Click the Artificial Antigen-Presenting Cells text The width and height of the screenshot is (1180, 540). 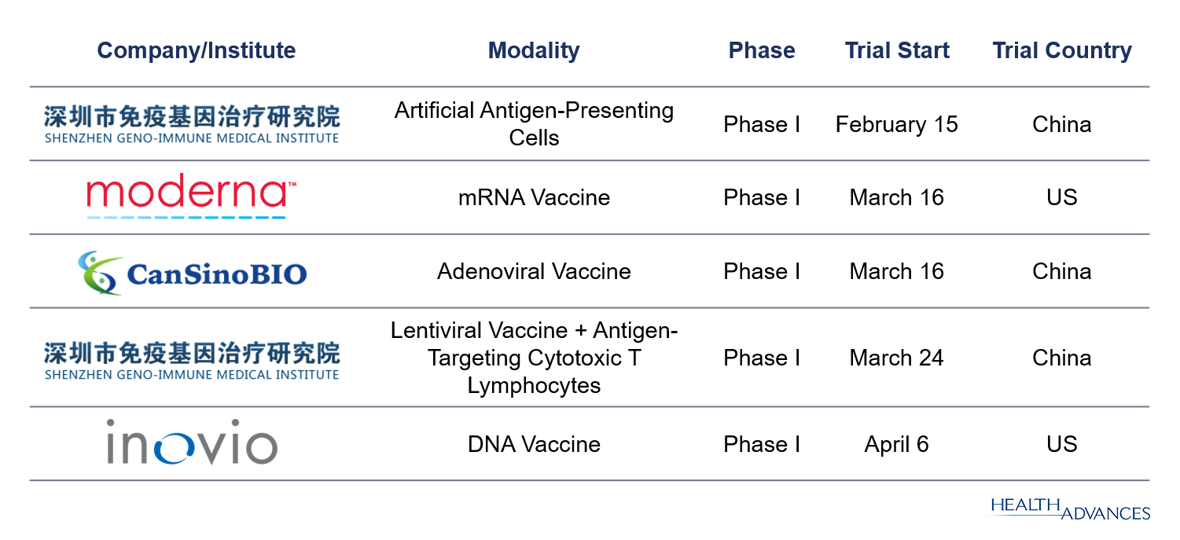tap(534, 124)
